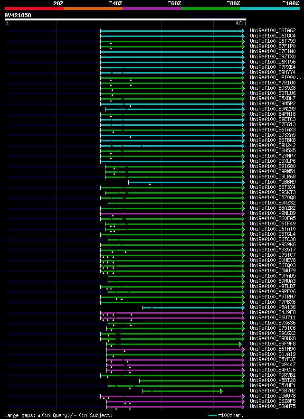Select the UniRef100_Q9C6X2 label

point(273,334)
